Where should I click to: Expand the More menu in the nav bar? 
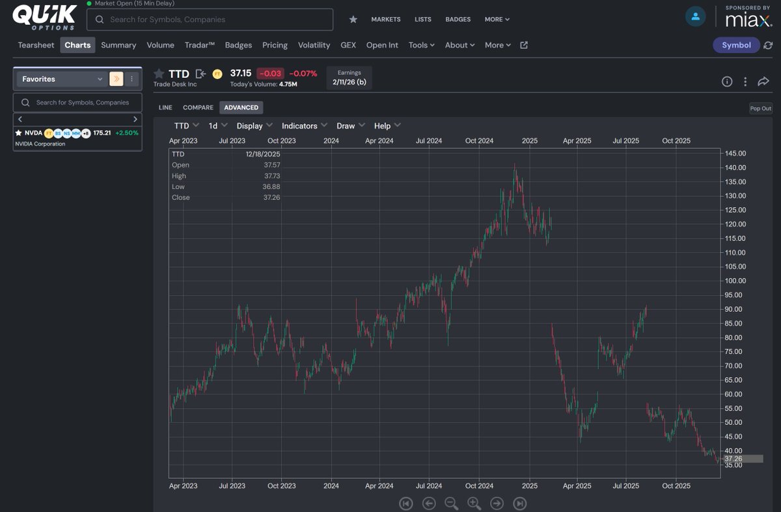(498, 45)
